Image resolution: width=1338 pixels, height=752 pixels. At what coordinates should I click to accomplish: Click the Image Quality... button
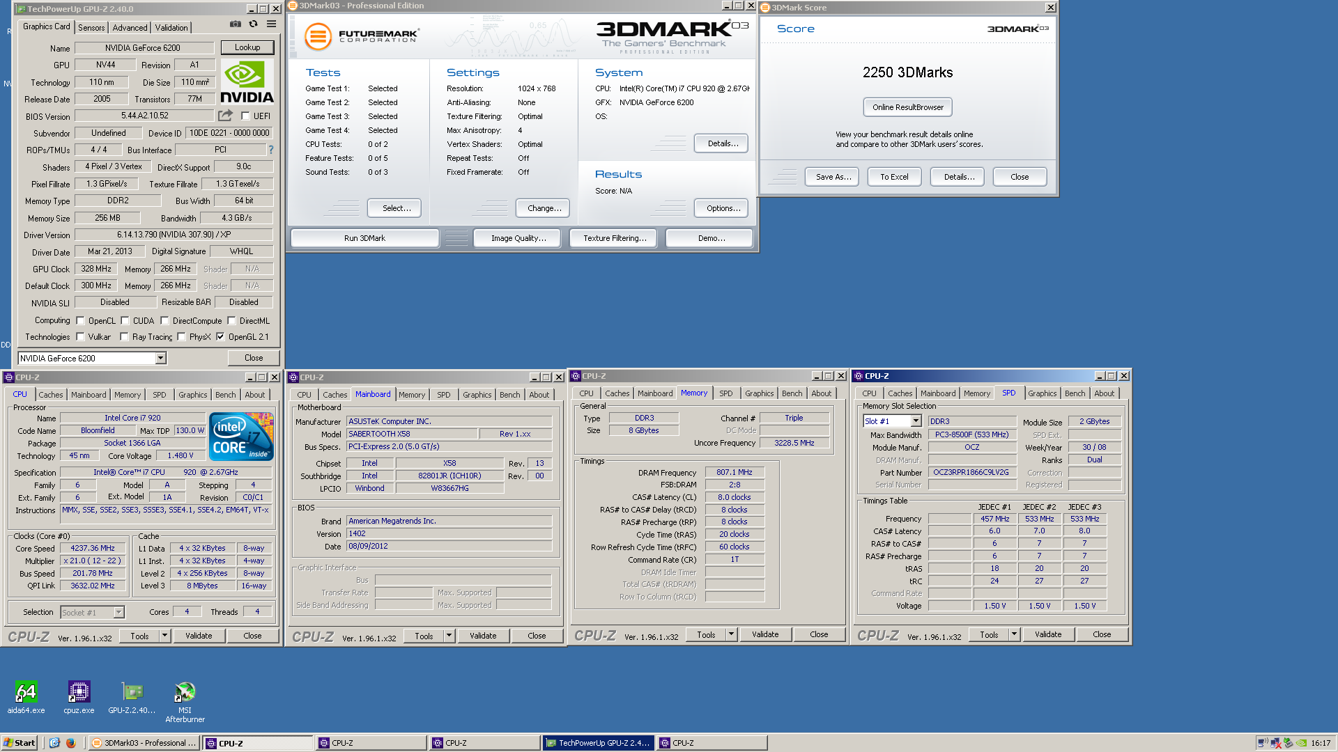[518, 238]
